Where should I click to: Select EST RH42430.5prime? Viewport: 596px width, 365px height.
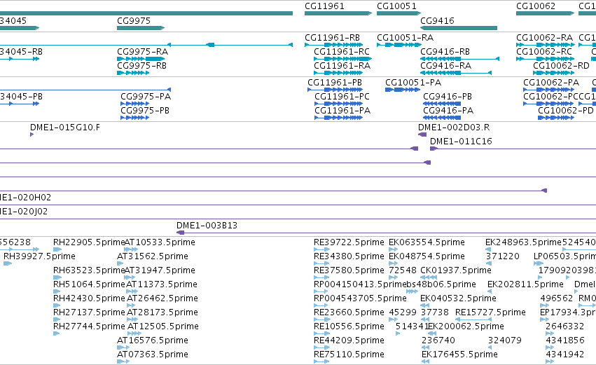[57, 305]
